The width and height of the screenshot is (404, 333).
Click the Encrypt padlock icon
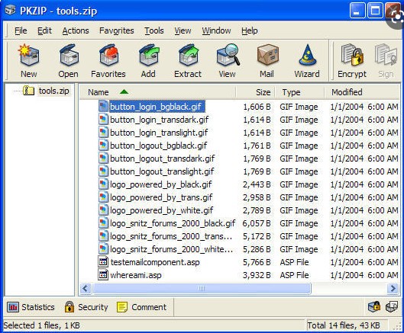tap(352, 55)
